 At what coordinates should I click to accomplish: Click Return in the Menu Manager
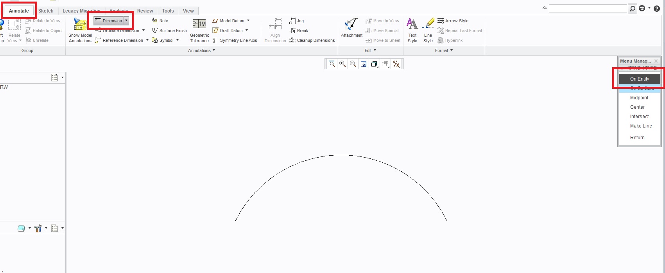tap(637, 138)
